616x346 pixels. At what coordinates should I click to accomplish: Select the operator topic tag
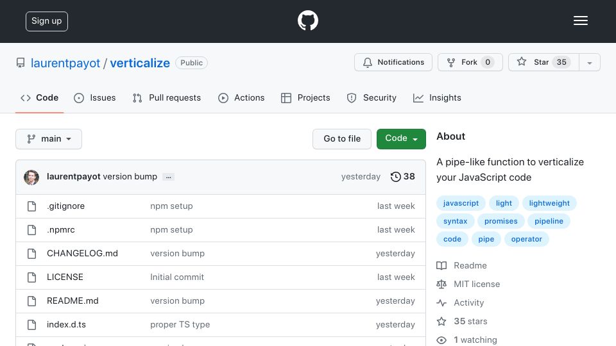point(526,239)
